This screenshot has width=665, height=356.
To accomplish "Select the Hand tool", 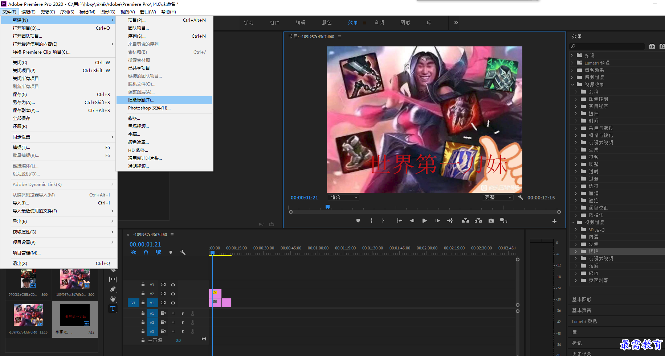I will click(113, 299).
